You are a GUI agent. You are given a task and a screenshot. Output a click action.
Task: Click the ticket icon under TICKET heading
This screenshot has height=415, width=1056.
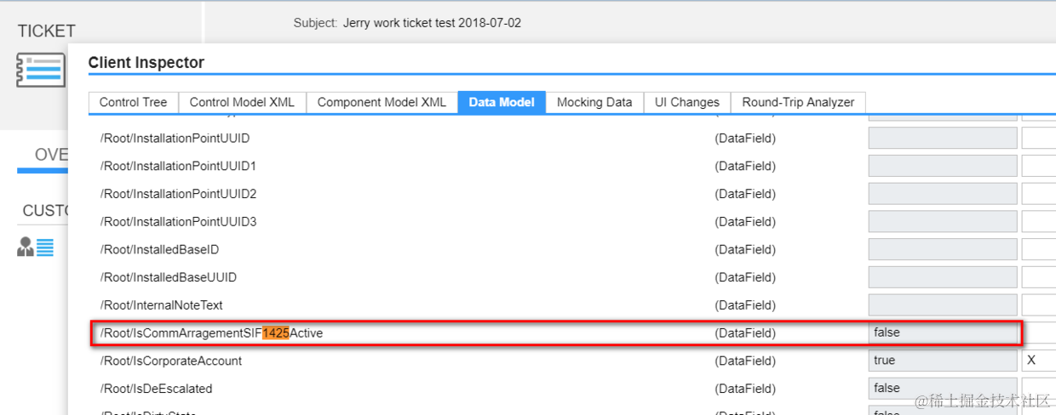click(41, 70)
